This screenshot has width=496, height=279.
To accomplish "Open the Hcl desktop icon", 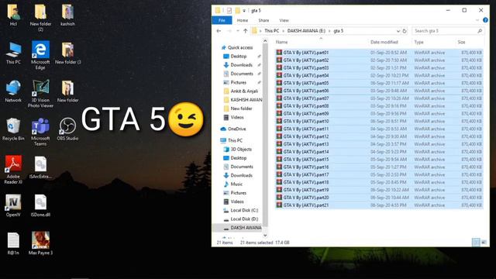I will point(13,15).
